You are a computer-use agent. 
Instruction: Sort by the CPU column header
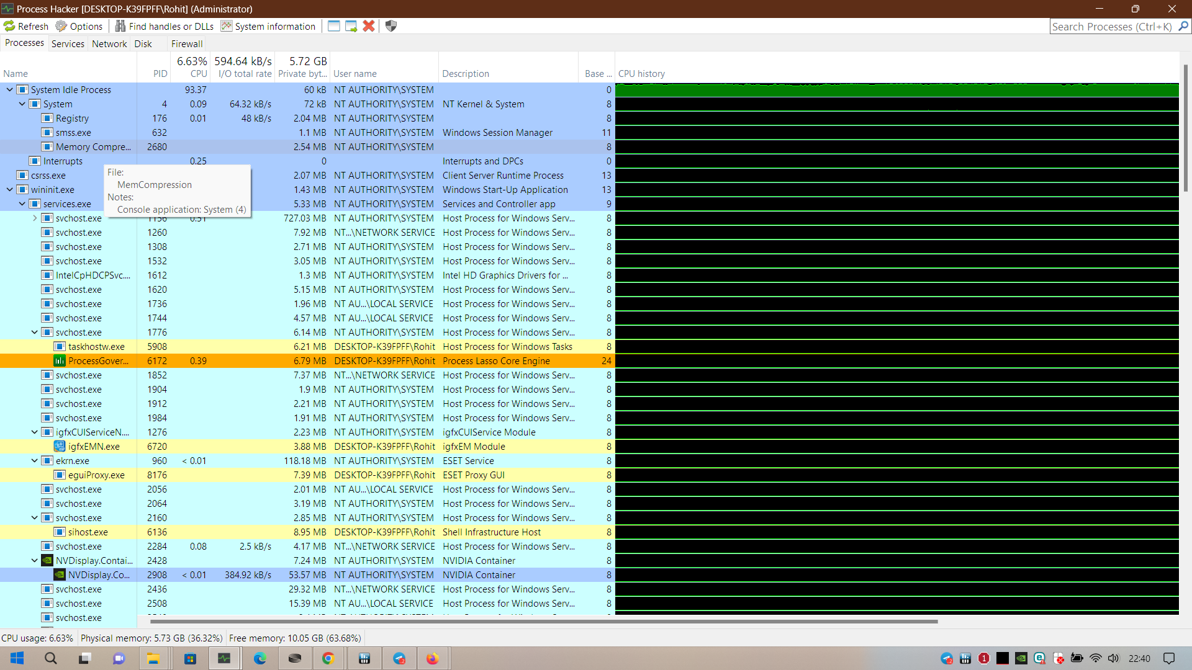pyautogui.click(x=191, y=67)
